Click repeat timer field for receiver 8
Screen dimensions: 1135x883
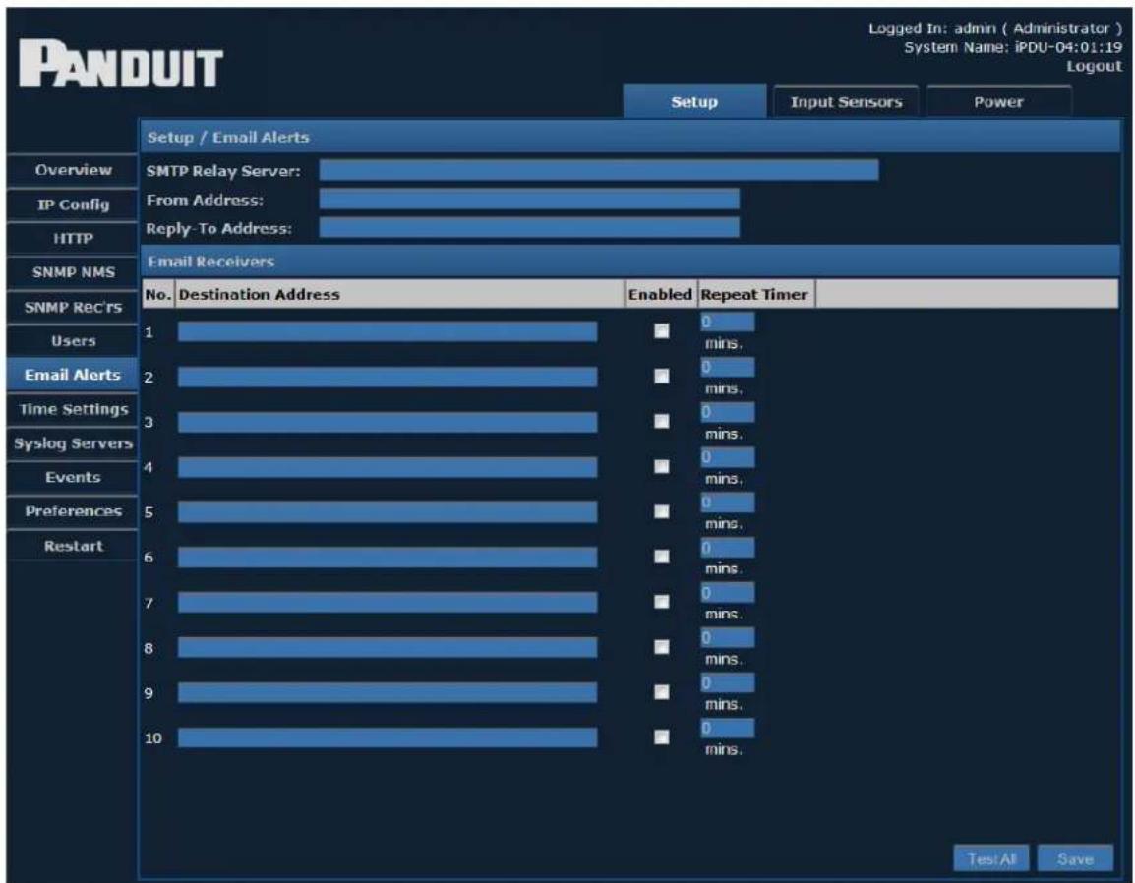[x=728, y=637]
